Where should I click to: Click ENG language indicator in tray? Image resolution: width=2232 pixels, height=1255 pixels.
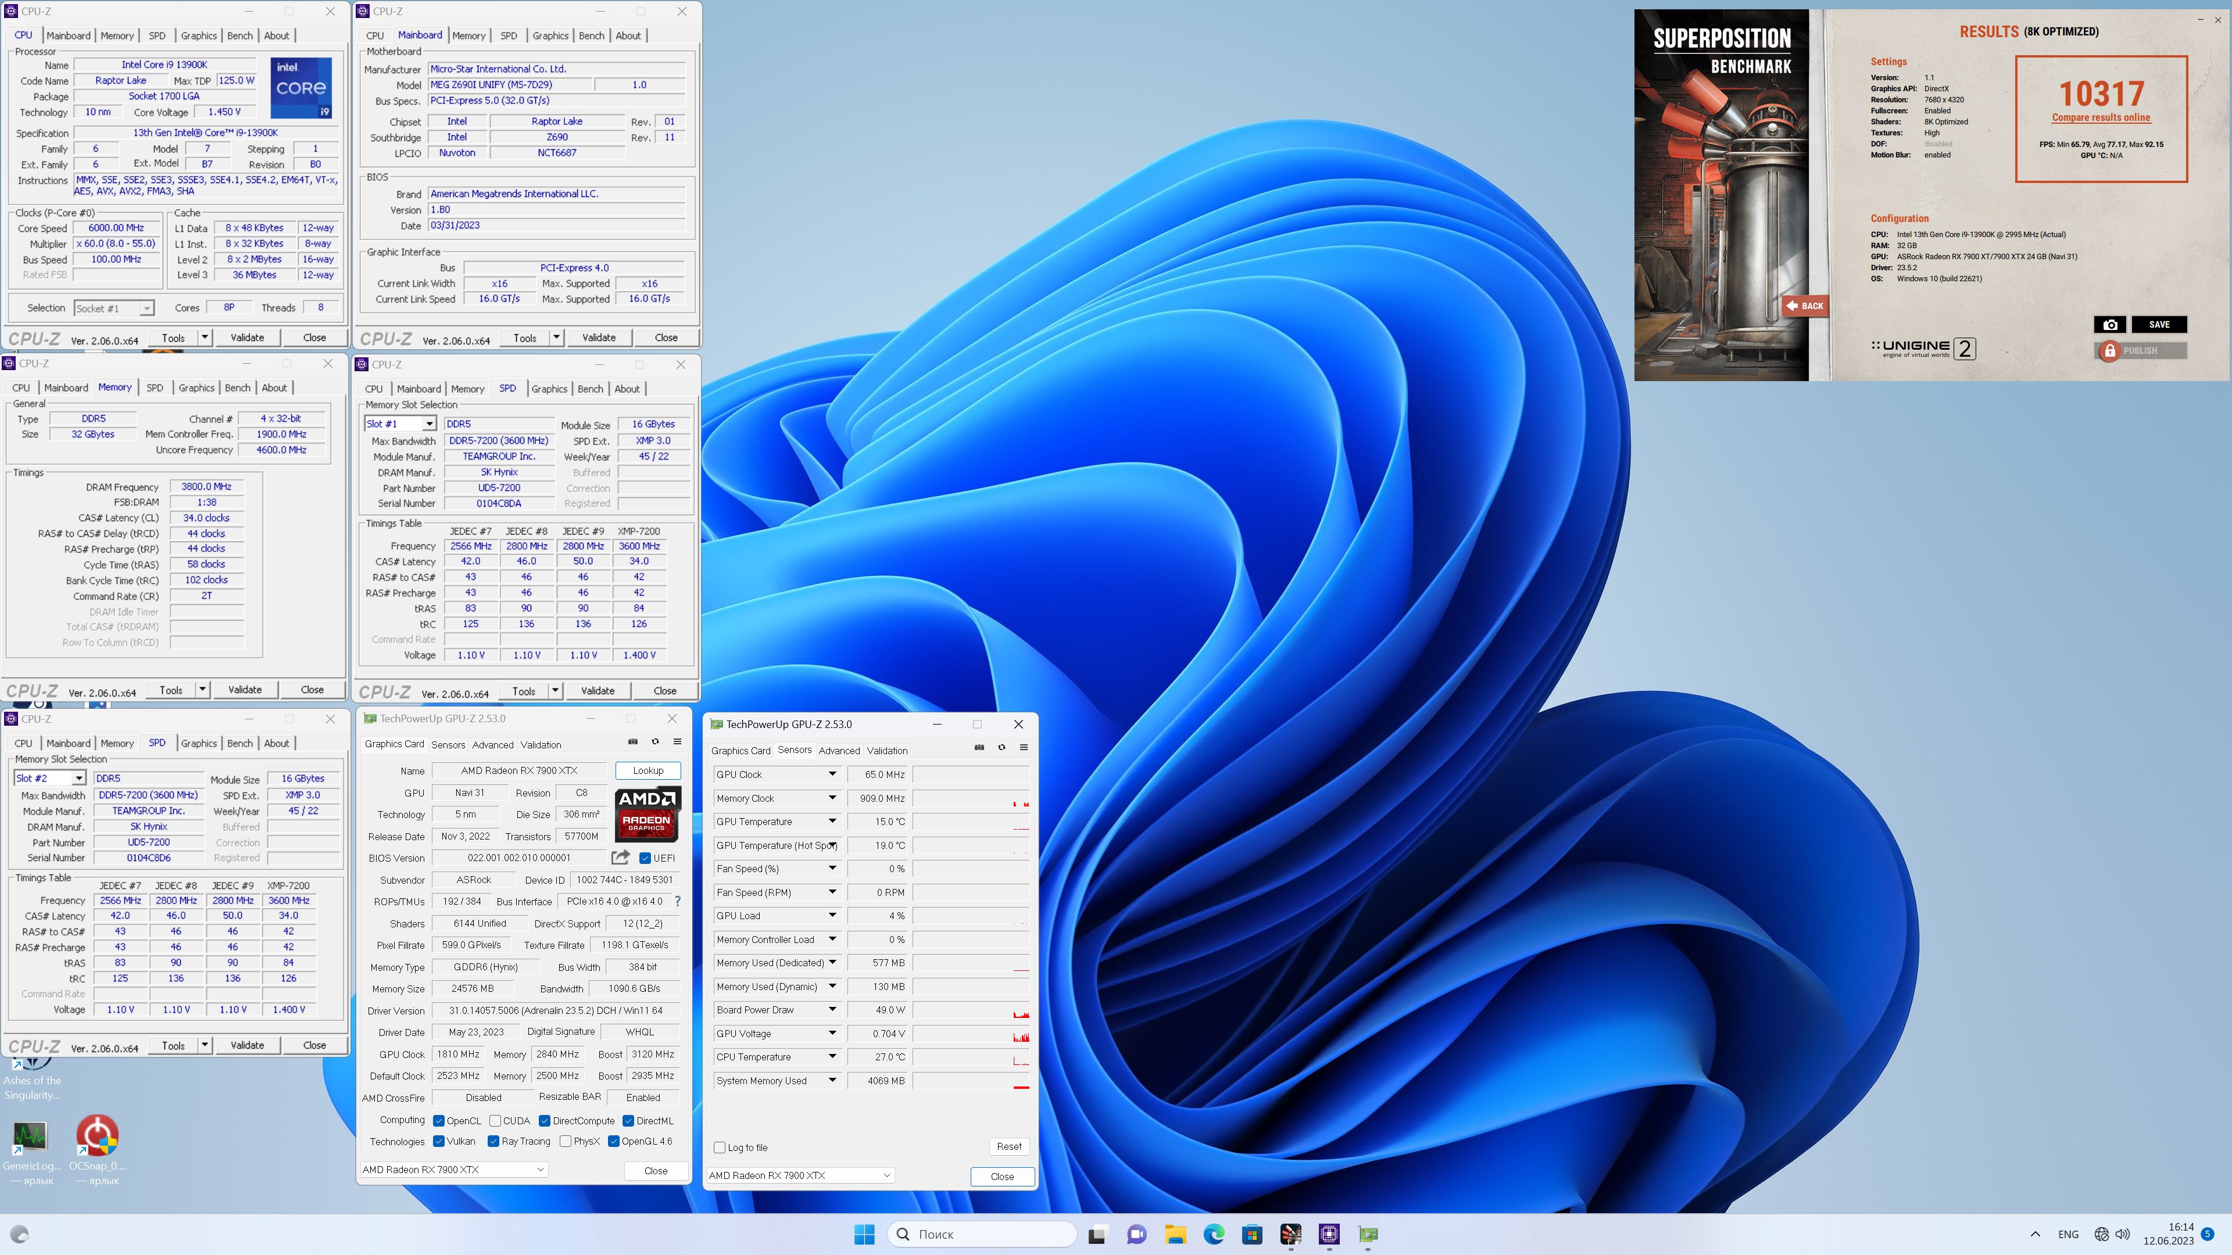[2068, 1234]
